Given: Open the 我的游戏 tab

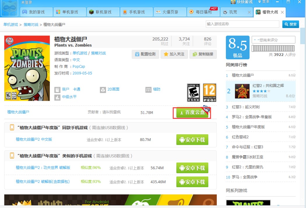Looking at the screenshot, I should (x=36, y=12).
